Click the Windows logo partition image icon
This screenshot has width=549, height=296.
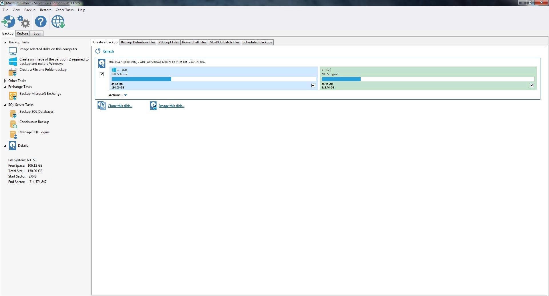click(13, 62)
